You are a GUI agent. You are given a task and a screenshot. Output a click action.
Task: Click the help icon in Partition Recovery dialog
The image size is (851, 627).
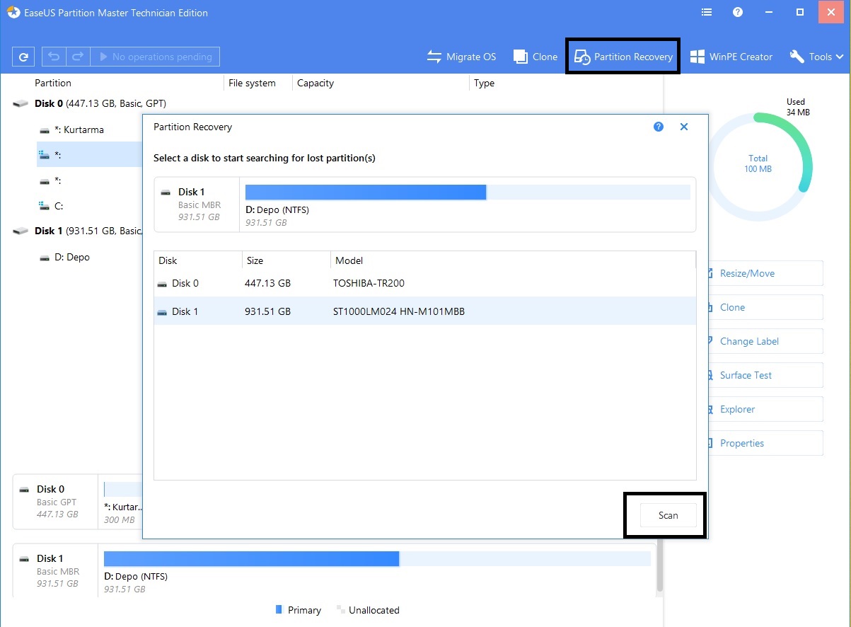659,127
